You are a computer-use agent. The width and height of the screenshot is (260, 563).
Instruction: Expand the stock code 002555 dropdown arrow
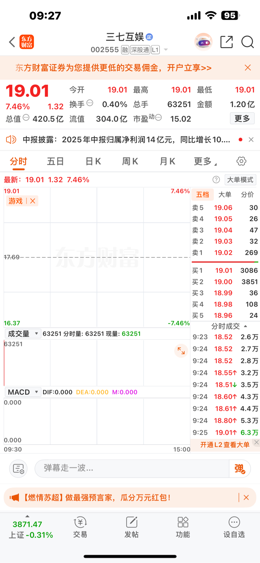(x=166, y=50)
